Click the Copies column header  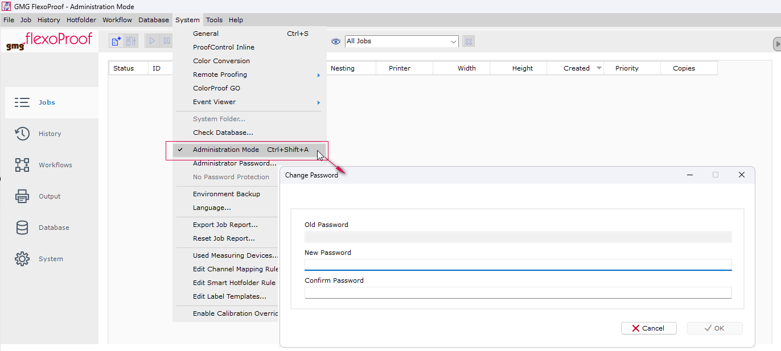(x=689, y=68)
